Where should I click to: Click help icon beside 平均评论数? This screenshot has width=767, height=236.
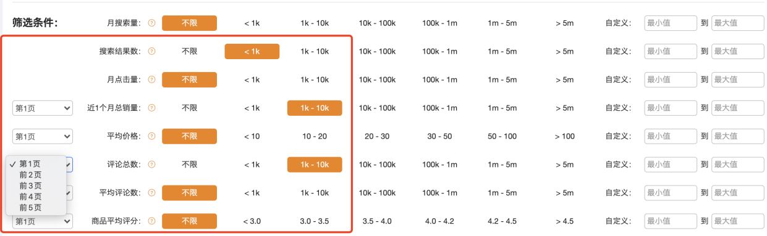[152, 193]
